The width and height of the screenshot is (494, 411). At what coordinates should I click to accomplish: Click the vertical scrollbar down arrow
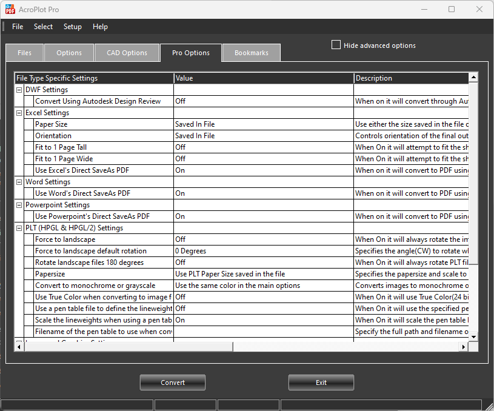coord(473,337)
